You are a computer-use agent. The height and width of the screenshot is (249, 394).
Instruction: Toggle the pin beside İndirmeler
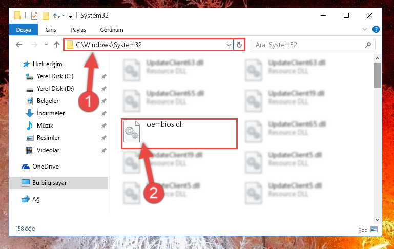tap(104, 113)
